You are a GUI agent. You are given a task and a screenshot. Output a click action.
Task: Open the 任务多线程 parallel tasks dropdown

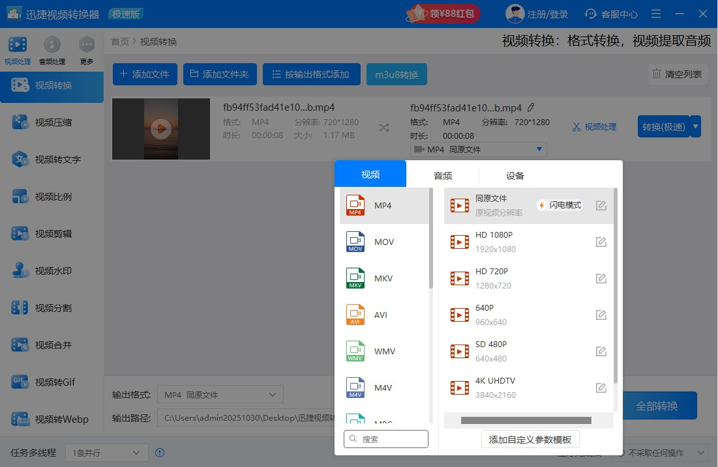point(106,452)
